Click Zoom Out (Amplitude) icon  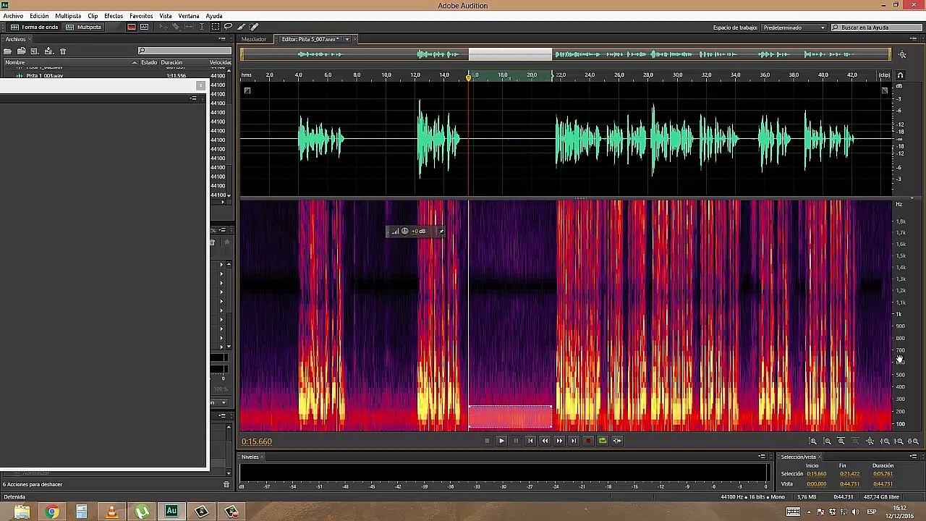point(828,441)
